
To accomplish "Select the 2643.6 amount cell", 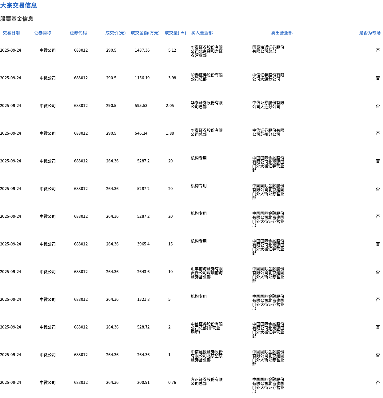I will pyautogui.click(x=143, y=272).
